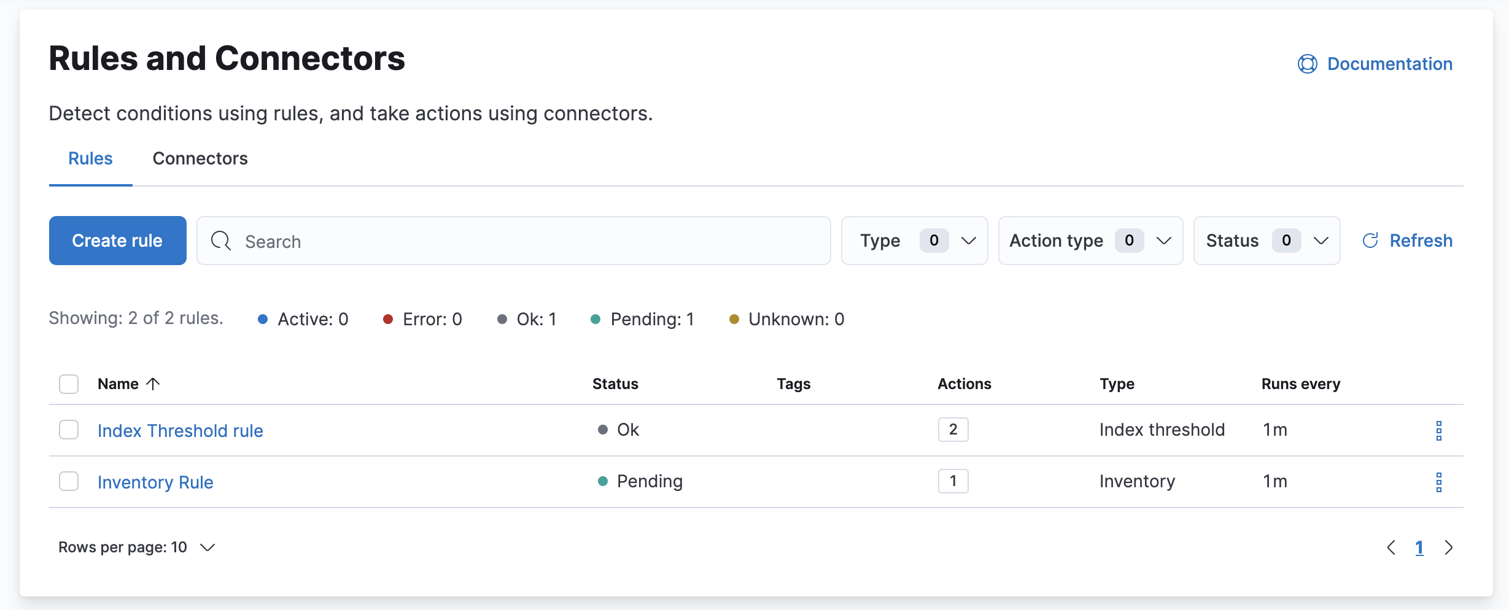Image resolution: width=1509 pixels, height=610 pixels.
Task: Open the actions menu for Index Threshold rule
Action: 1440,430
